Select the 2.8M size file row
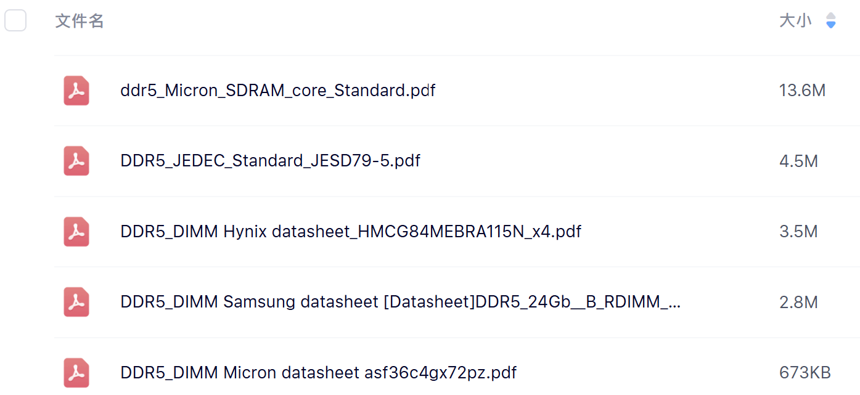This screenshot has height=395, width=860. [x=798, y=303]
